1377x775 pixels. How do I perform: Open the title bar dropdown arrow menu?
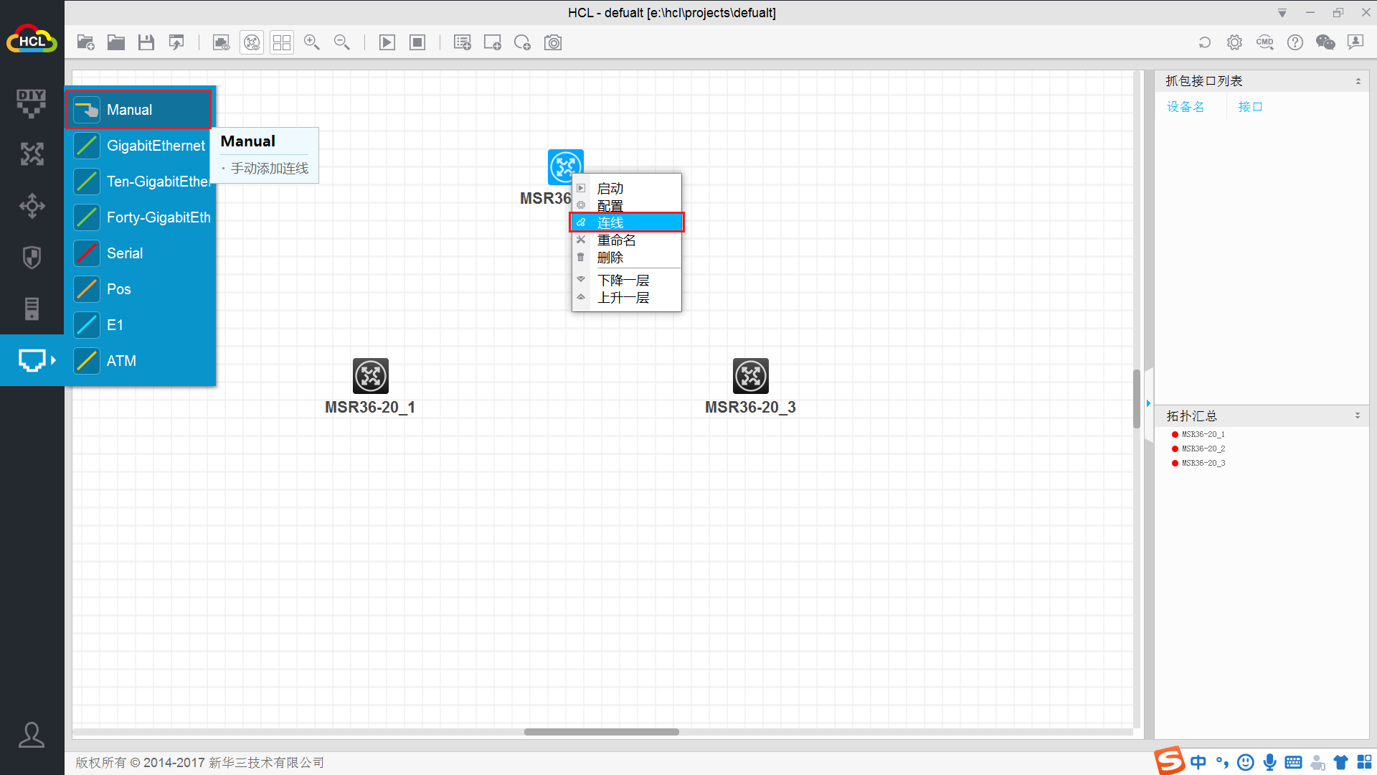1282,13
